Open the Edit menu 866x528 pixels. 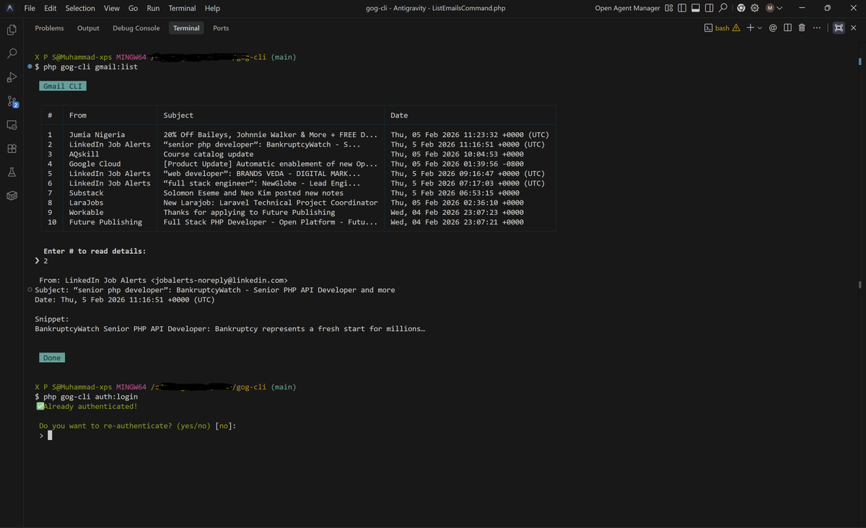coord(51,8)
